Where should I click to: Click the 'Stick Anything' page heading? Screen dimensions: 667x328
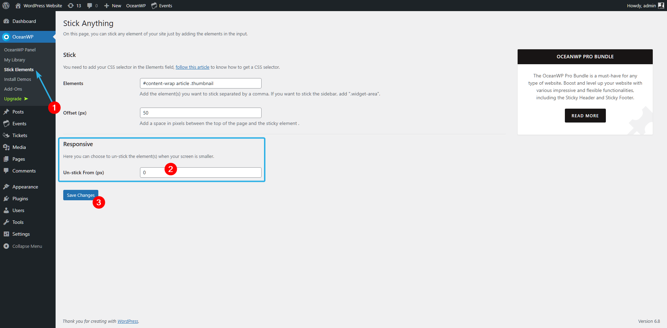(x=88, y=23)
